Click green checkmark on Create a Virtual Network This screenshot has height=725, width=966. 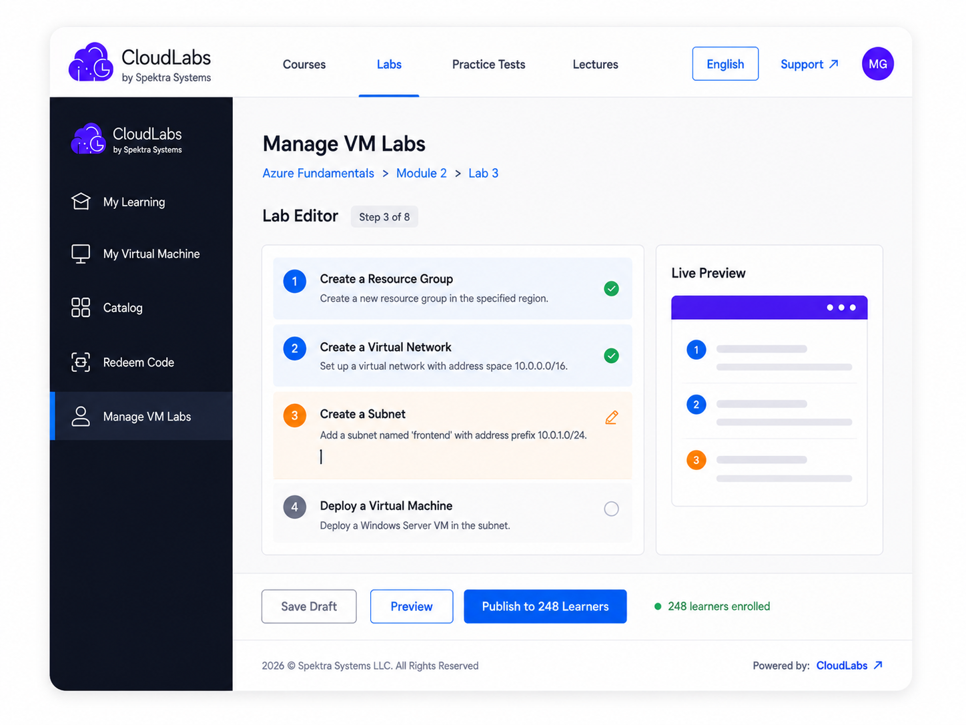611,356
